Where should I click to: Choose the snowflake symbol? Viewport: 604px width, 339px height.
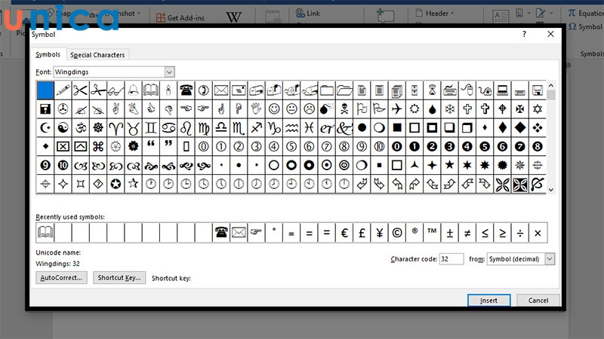pyautogui.click(x=449, y=109)
